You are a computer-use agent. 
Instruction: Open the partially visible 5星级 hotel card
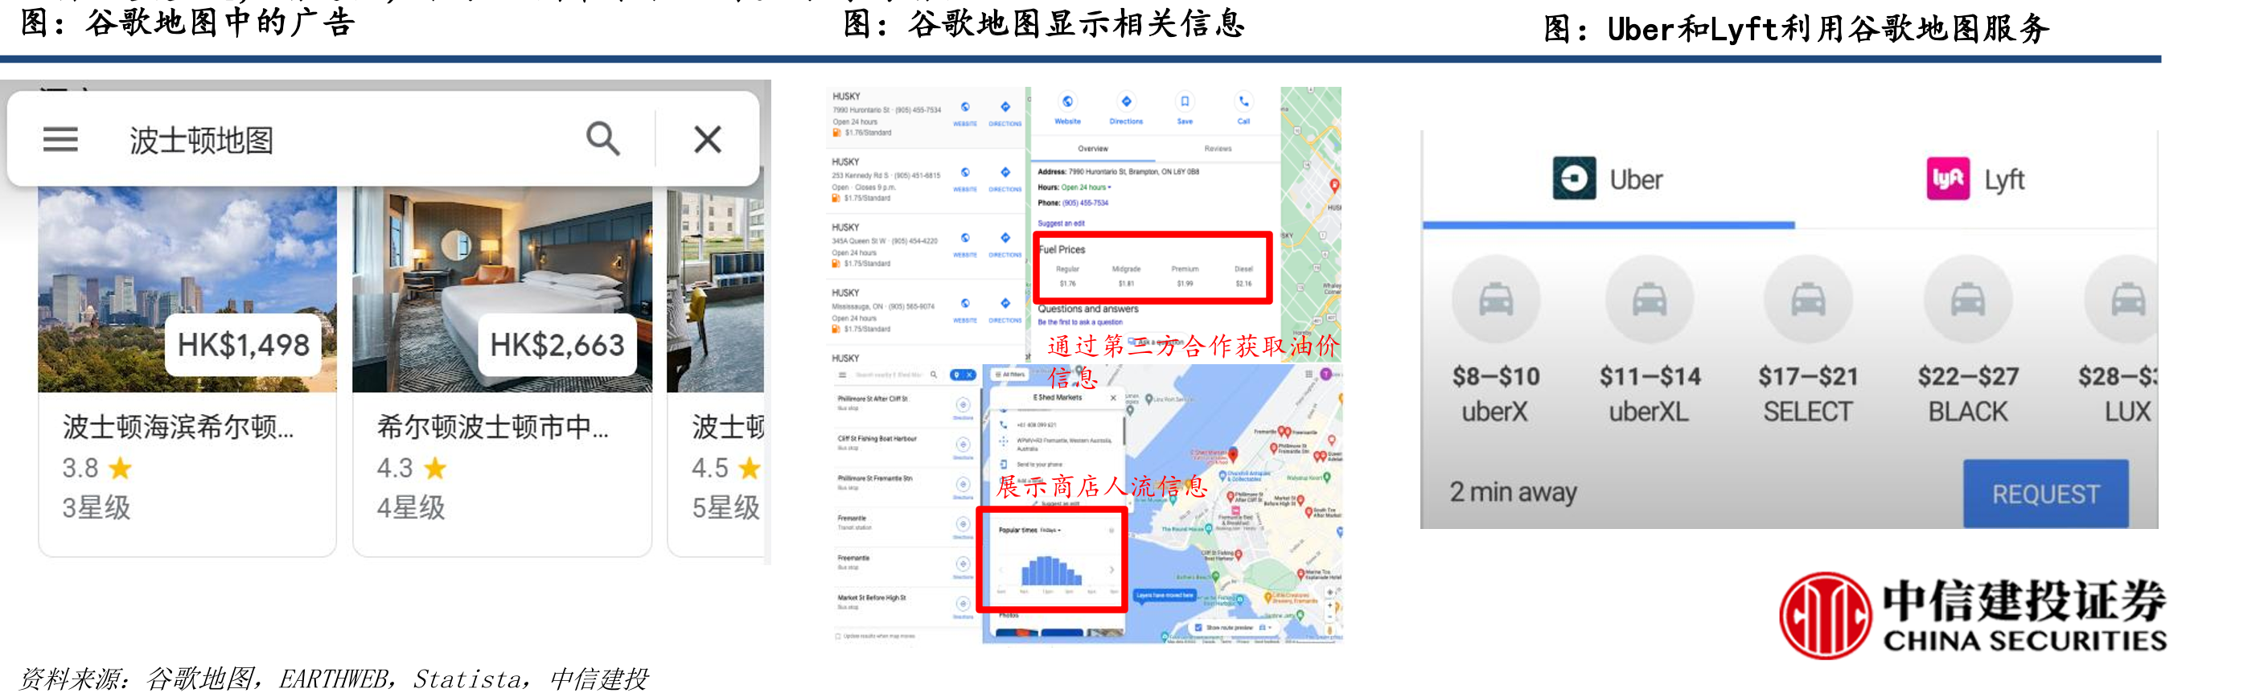(x=716, y=370)
